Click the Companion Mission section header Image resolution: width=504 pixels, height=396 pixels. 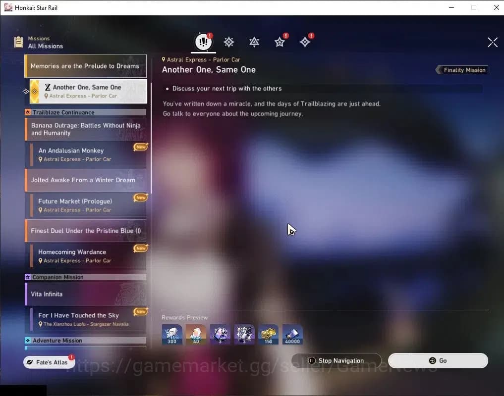tap(86, 277)
